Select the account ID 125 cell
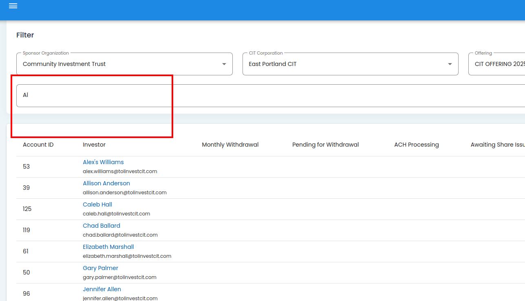 (27, 209)
